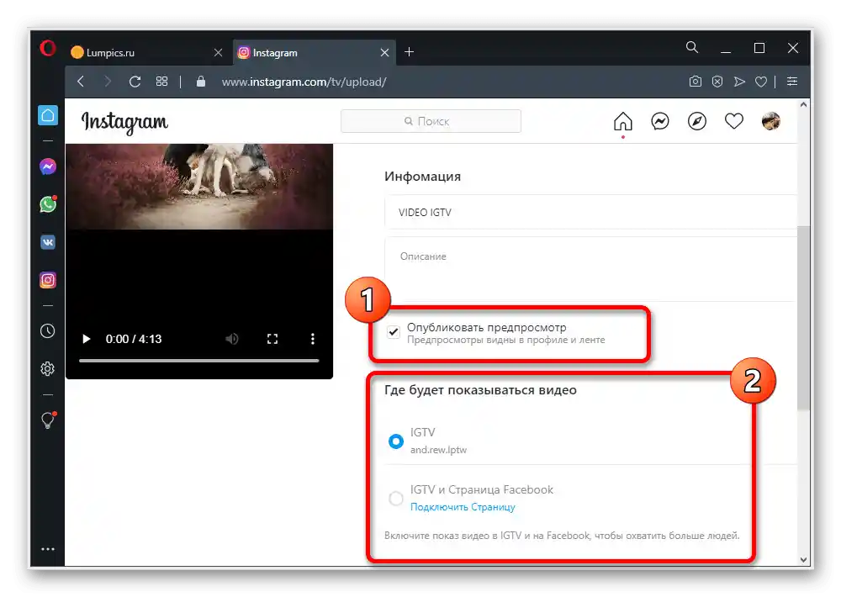This screenshot has height=597, width=841.
Task: Open the tab search magnifier
Action: (x=692, y=48)
